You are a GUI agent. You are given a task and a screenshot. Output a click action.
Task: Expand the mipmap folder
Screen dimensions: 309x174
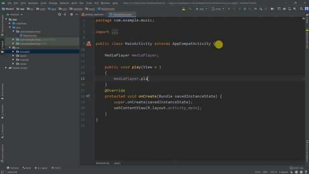13,59
